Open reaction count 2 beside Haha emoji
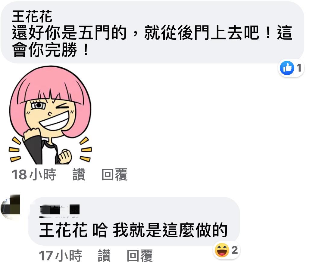The height and width of the screenshot is (264, 322). pyautogui.click(x=235, y=250)
